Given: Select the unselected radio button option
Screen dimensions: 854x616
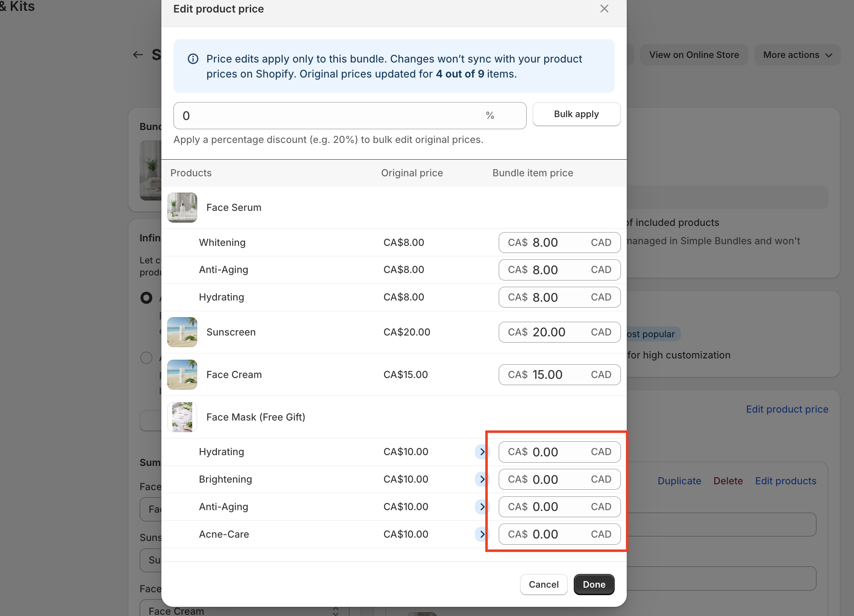Looking at the screenshot, I should (146, 358).
